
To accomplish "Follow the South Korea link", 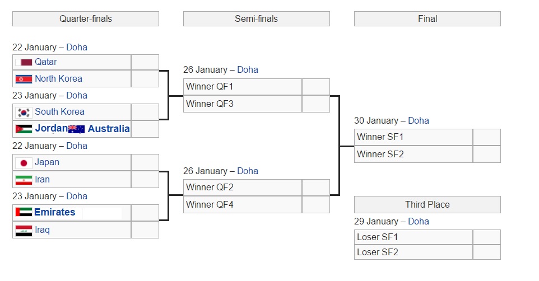I will (x=59, y=112).
